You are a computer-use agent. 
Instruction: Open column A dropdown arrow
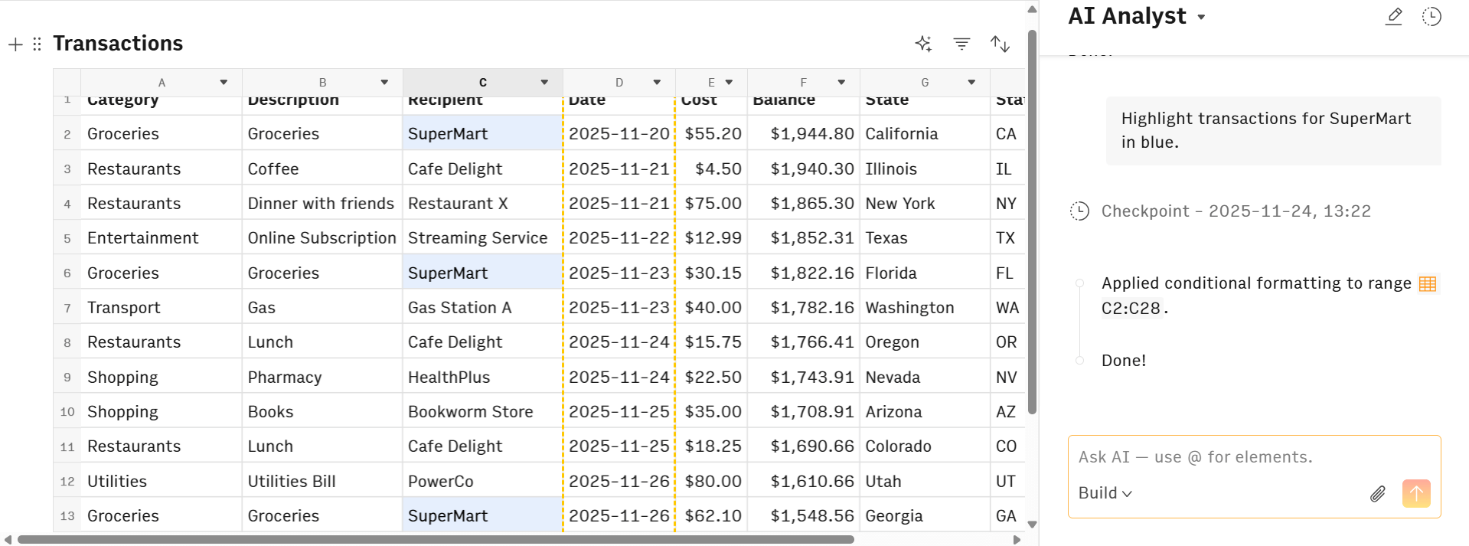[224, 82]
